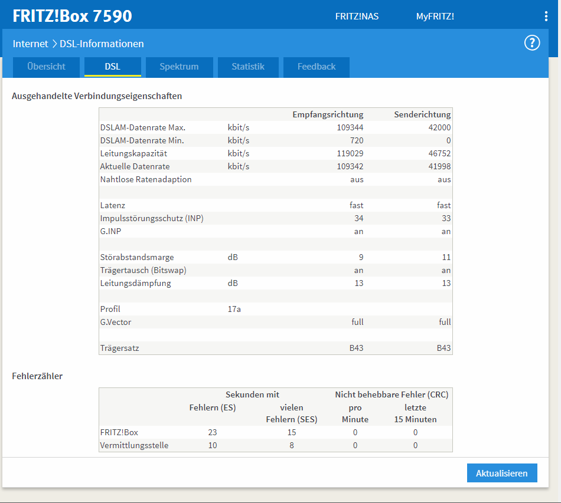Image resolution: width=561 pixels, height=503 pixels.
Task: Click the Empfangsrichtung column header
Action: pyautogui.click(x=328, y=114)
